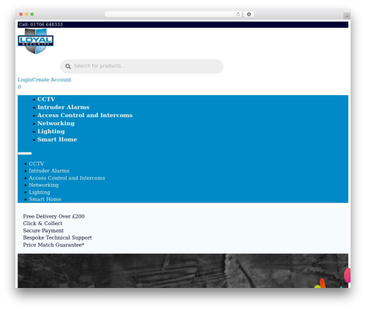Click the Click & Collect text
The height and width of the screenshot is (310, 366).
42,224
